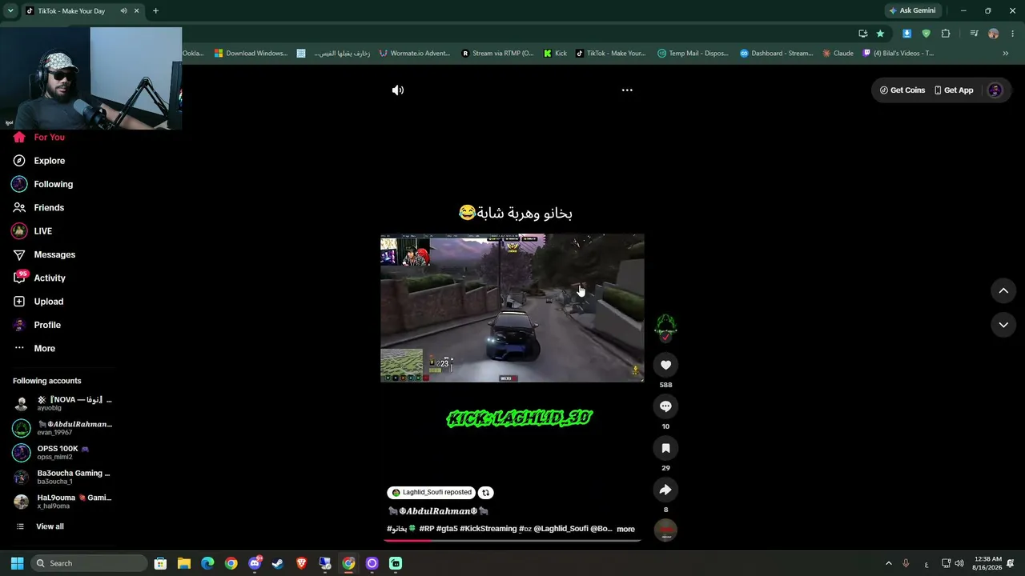Open the Chrome downloads icon
This screenshot has height=576, width=1025.
tap(906, 34)
